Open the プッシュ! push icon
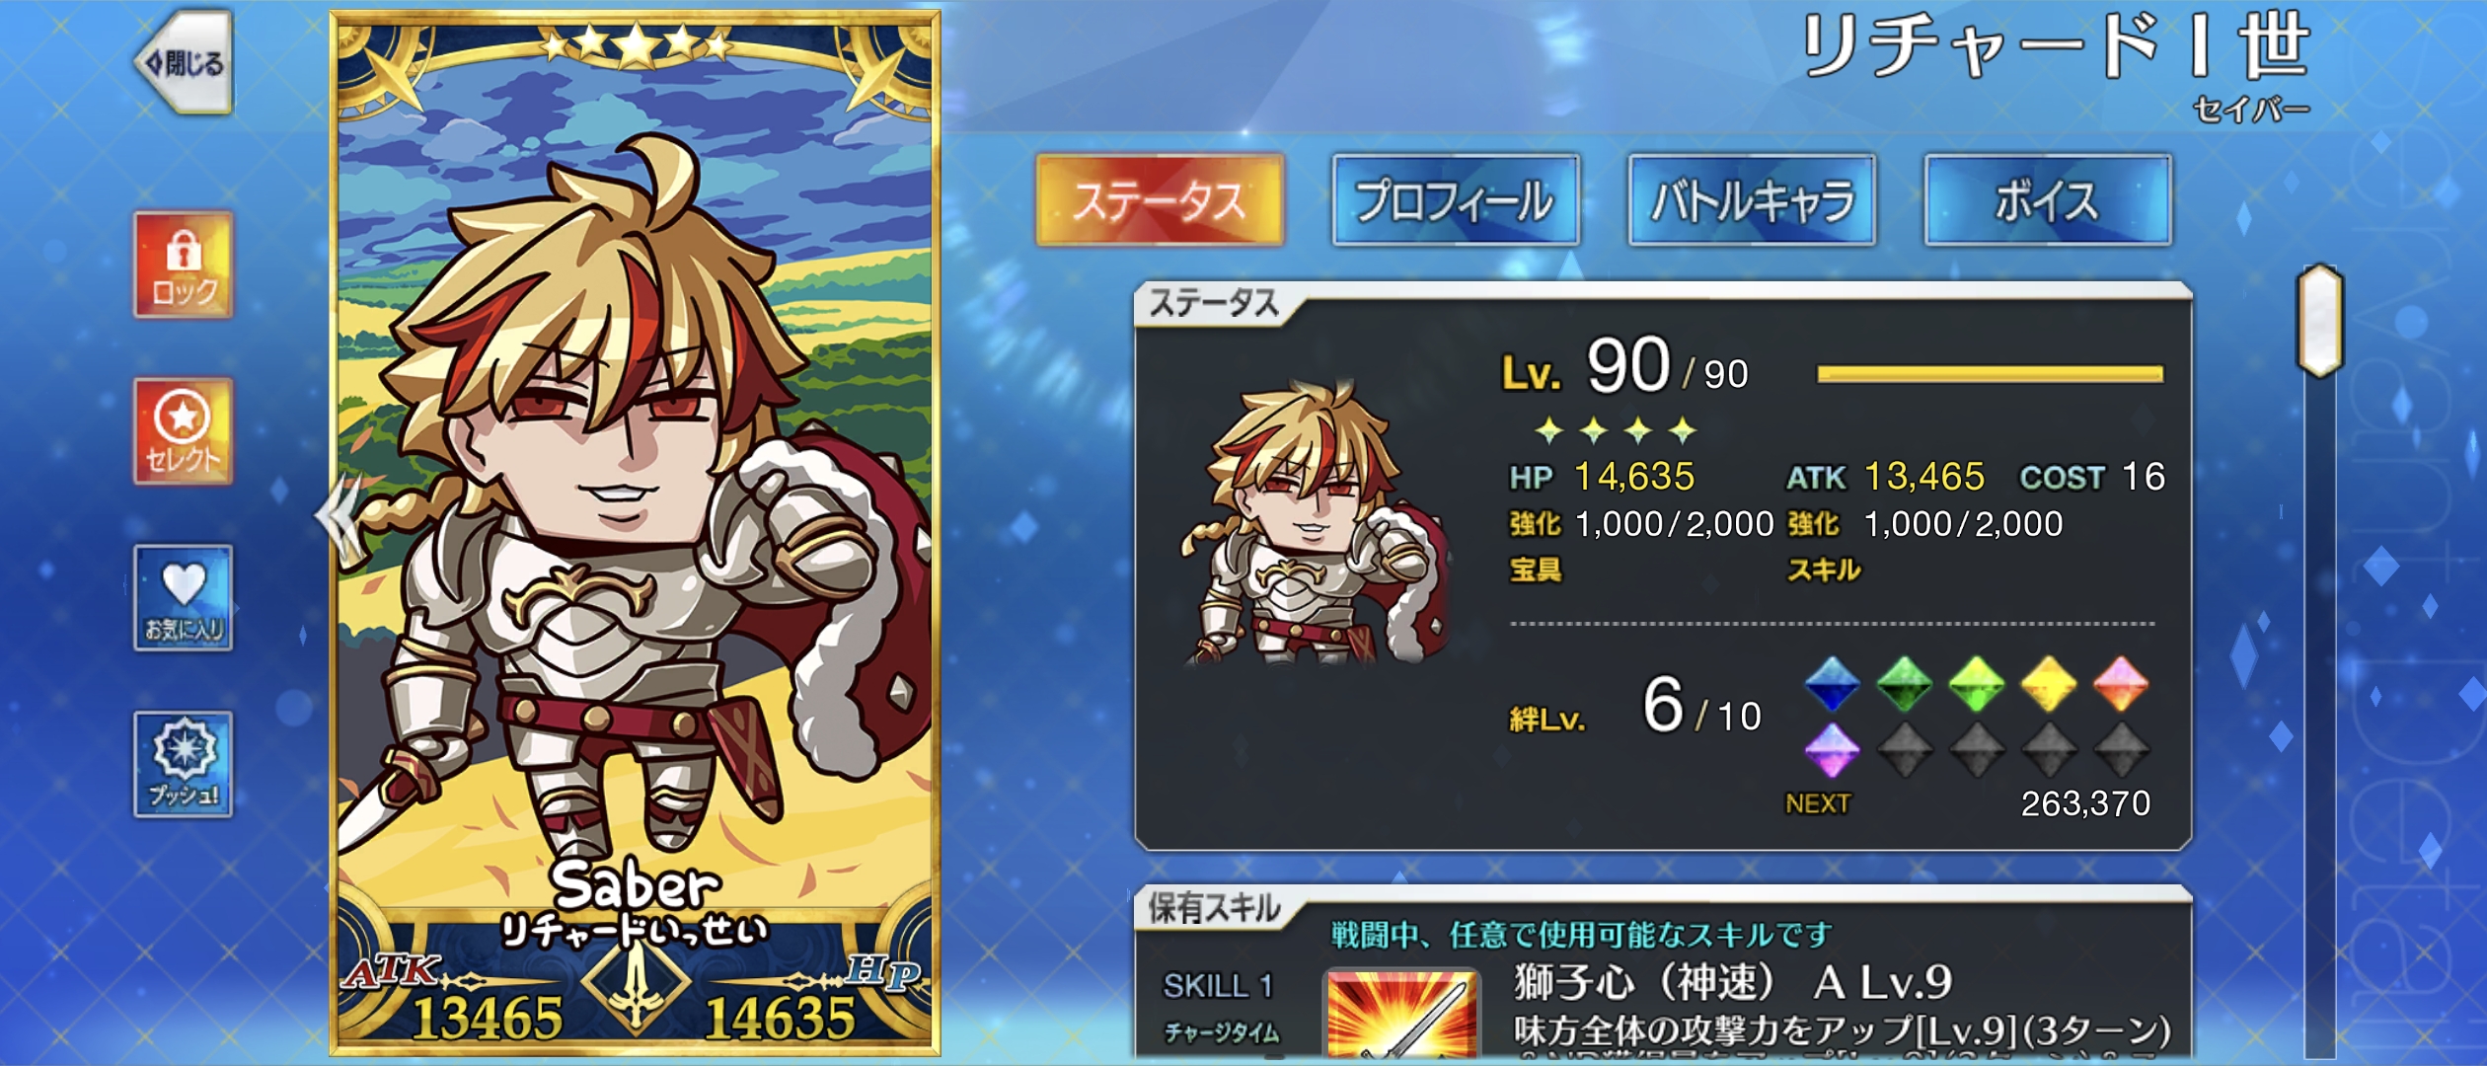The height and width of the screenshot is (1066, 2487). pos(184,764)
